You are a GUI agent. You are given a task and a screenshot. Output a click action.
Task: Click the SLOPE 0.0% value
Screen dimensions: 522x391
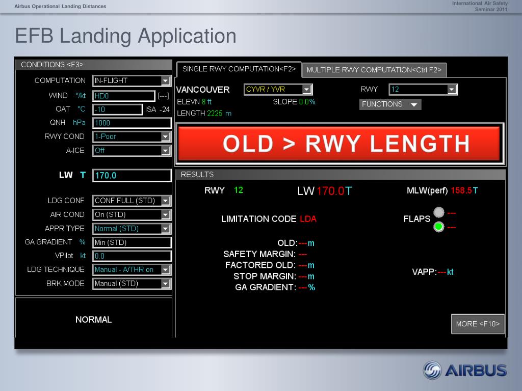(x=307, y=102)
